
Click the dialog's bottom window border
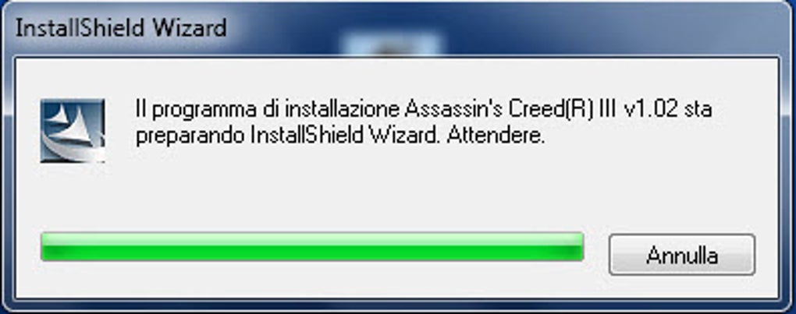click(x=398, y=304)
